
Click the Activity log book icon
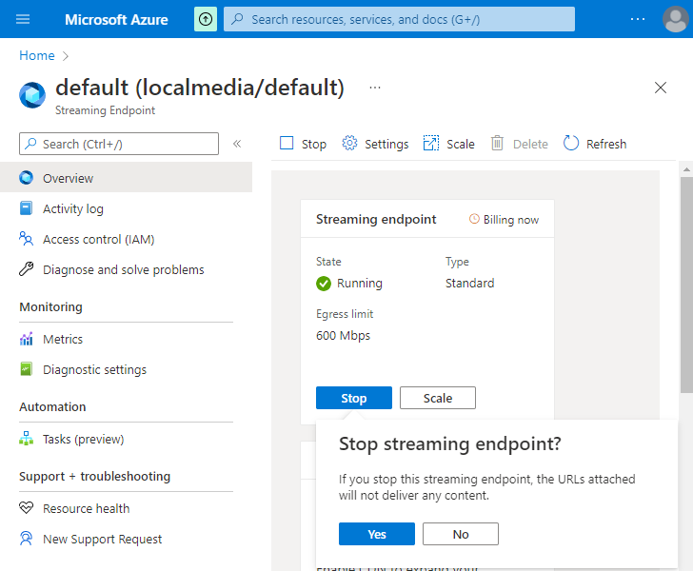(x=26, y=208)
